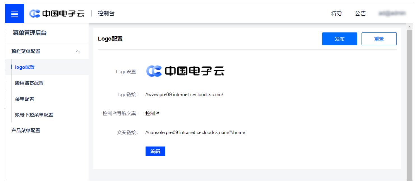This screenshot has width=417, height=186.
Task: Click the 菜单管理后台 sidebar title
Action: [x=30, y=33]
